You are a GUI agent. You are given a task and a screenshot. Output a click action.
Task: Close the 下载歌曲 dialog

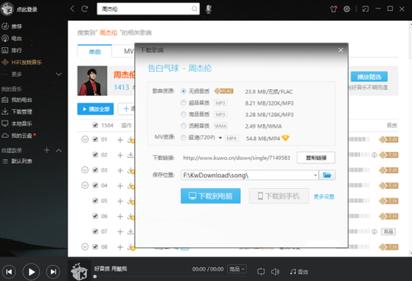pos(341,50)
